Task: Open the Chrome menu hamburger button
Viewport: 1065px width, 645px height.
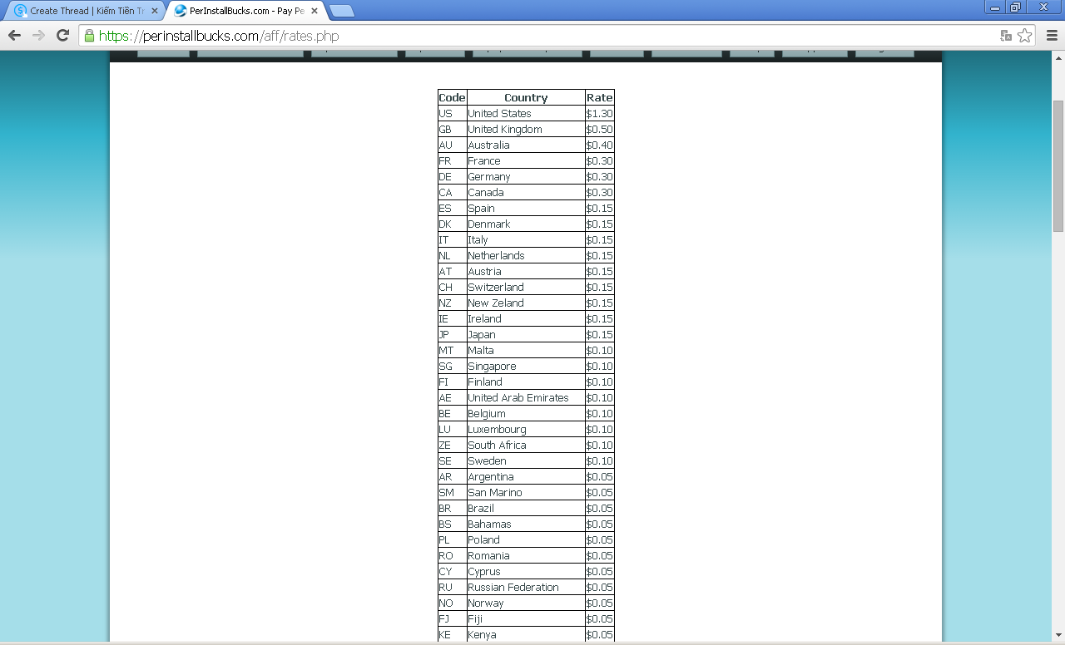Action: 1051,36
